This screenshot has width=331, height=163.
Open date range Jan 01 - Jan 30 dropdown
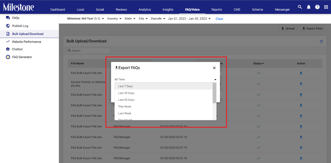coord(189,19)
